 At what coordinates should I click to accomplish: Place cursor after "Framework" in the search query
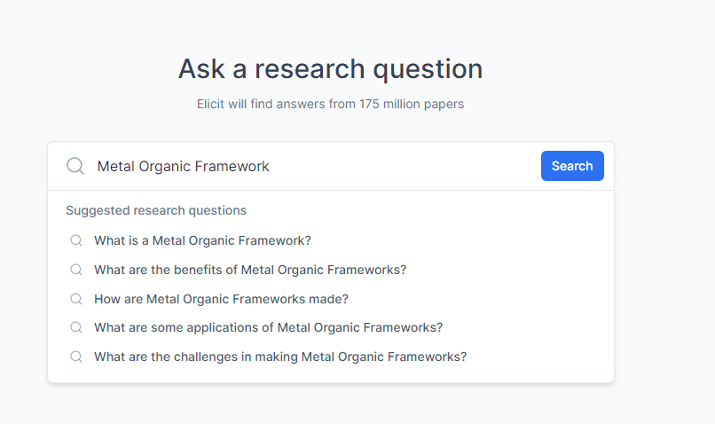[x=270, y=166]
